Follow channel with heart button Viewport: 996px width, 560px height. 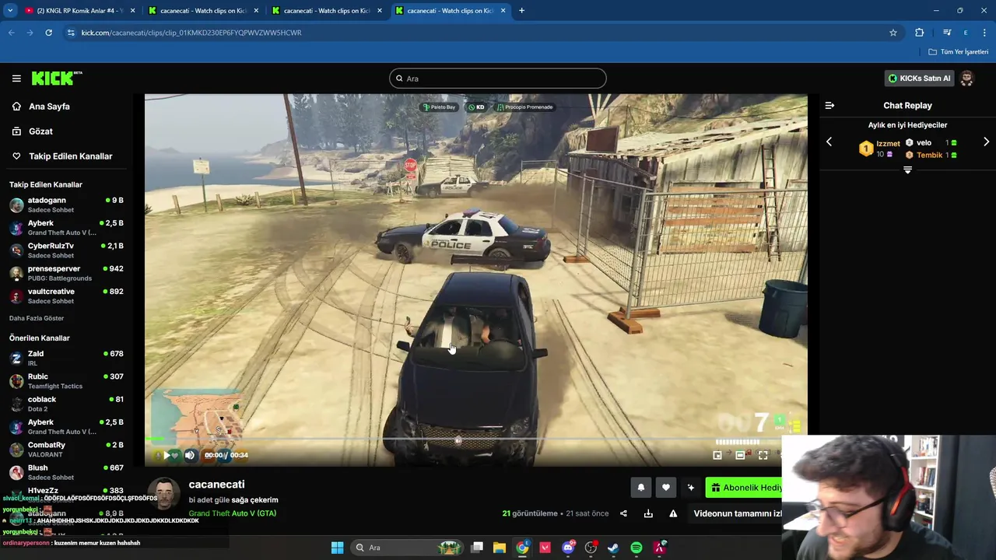coord(665,488)
